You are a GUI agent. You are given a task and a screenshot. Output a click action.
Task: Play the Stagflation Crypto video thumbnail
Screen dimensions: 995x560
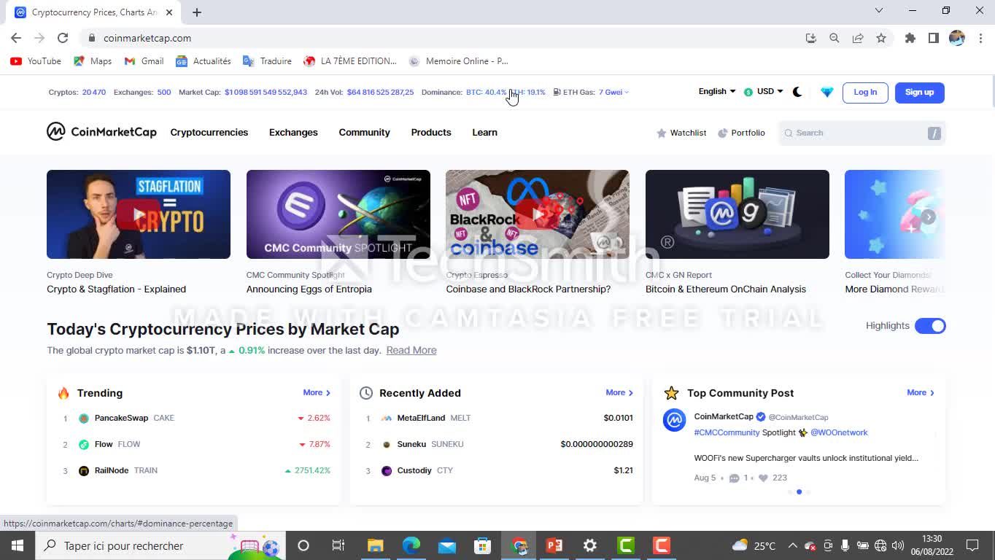[x=139, y=214]
